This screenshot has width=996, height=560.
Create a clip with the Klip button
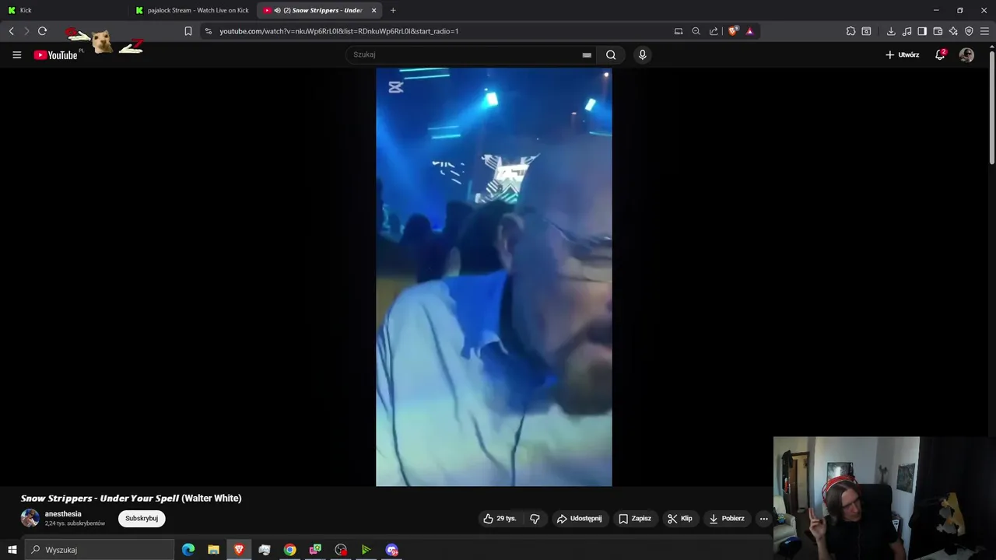[680, 519]
